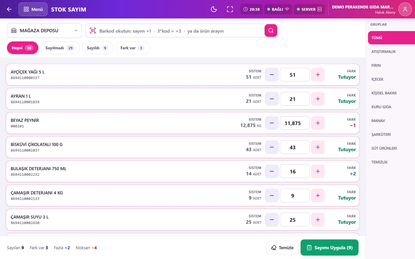The height and width of the screenshot is (259, 415).
Task: Go back using the arrow icon
Action: [x=9, y=9]
